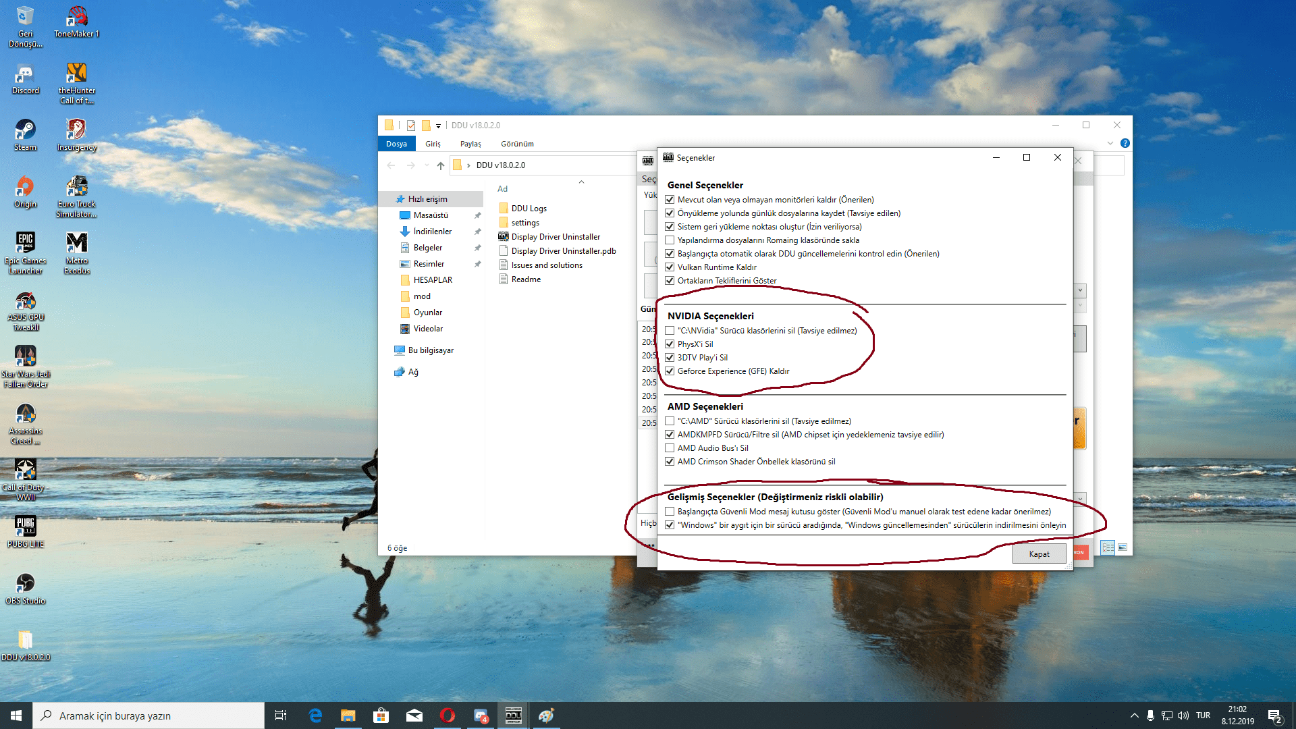This screenshot has height=729, width=1296.
Task: Switch to the Paylaş ribbon tab
Action: [x=470, y=144]
